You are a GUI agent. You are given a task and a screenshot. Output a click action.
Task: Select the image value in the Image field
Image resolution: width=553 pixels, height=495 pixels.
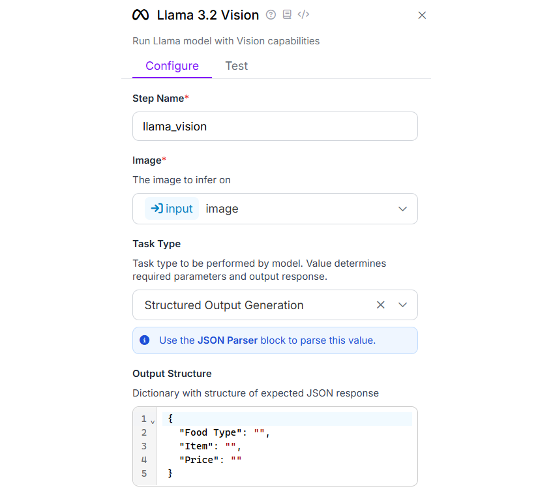(x=222, y=208)
